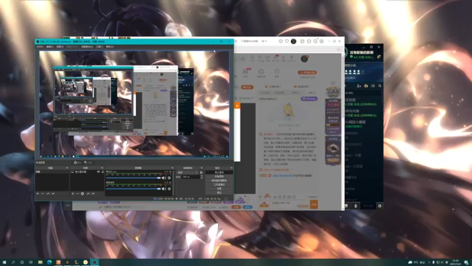Select display capture source row
The height and width of the screenshot is (266, 472).
pyautogui.click(x=87, y=172)
